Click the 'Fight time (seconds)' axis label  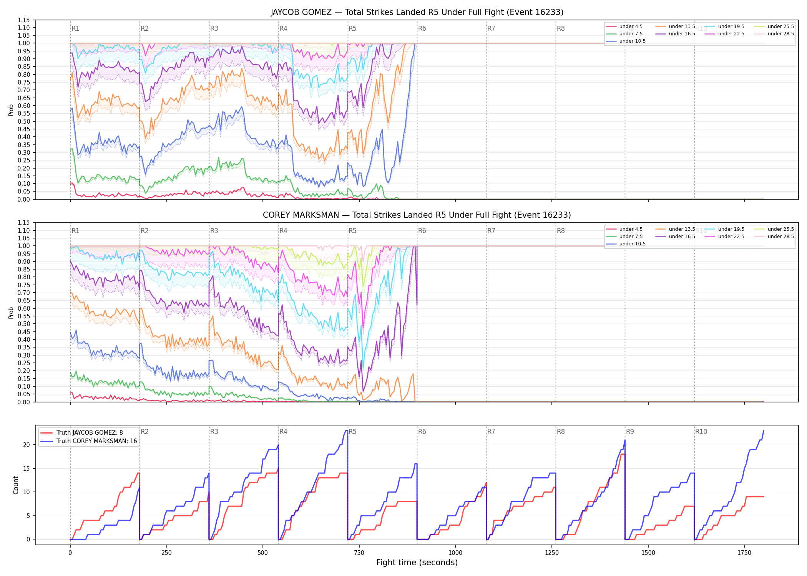point(417,563)
